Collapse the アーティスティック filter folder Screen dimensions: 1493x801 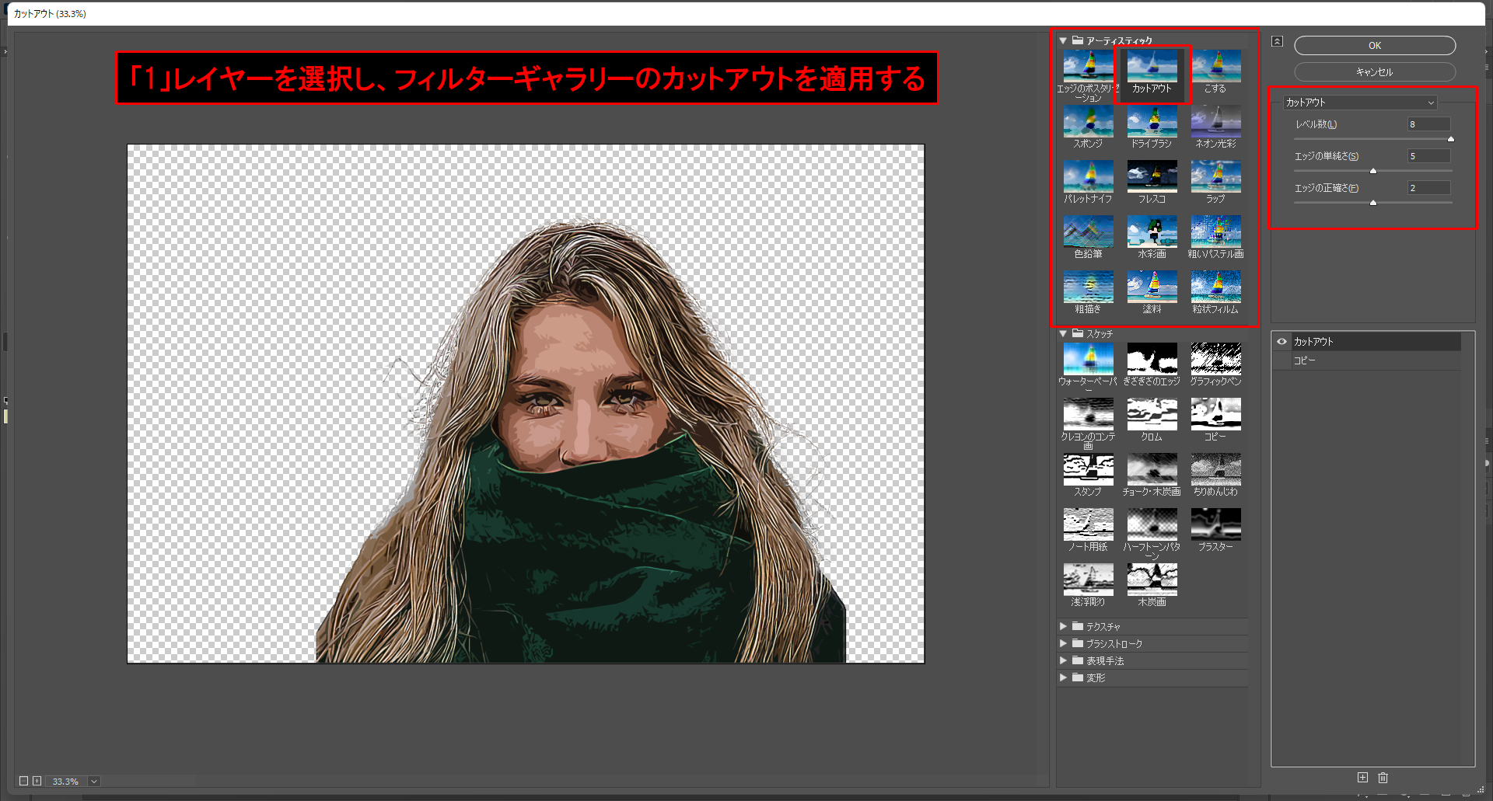[x=1063, y=40]
